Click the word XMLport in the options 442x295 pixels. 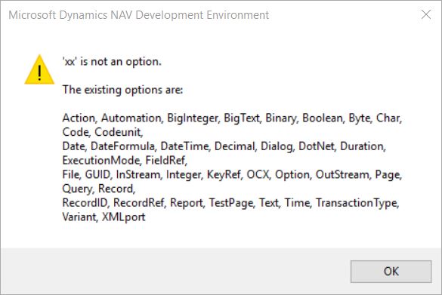(x=123, y=217)
